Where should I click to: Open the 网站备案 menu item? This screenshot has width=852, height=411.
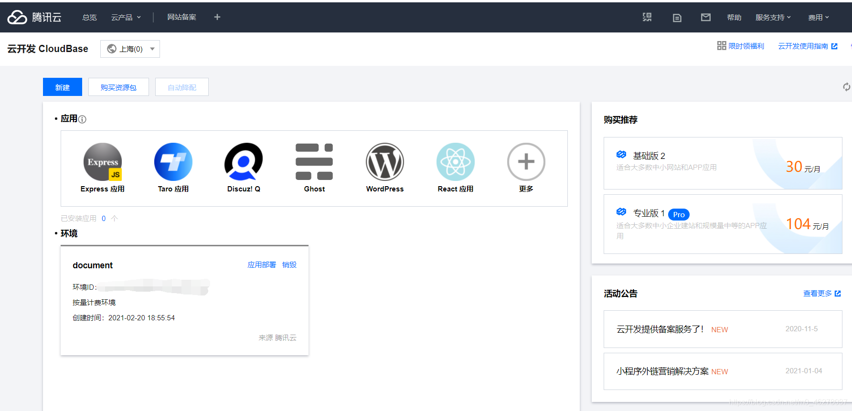pos(181,17)
